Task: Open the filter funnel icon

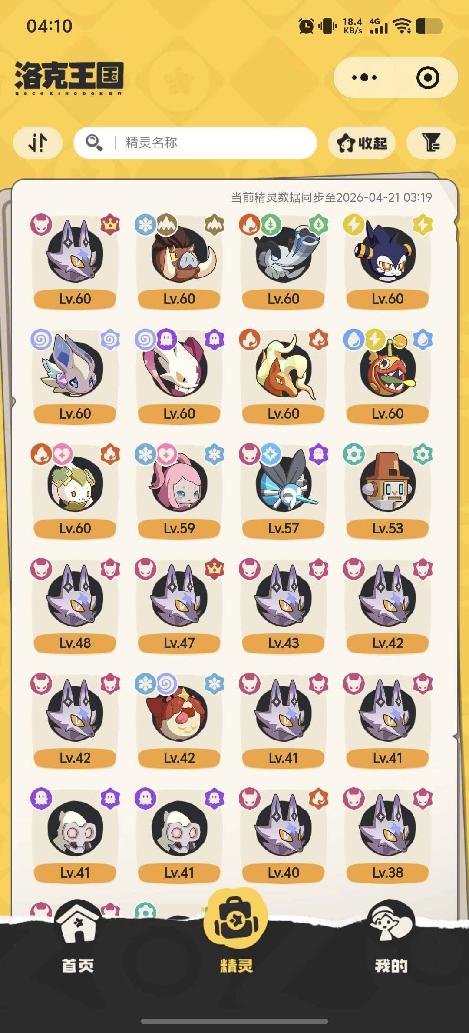Action: point(431,143)
